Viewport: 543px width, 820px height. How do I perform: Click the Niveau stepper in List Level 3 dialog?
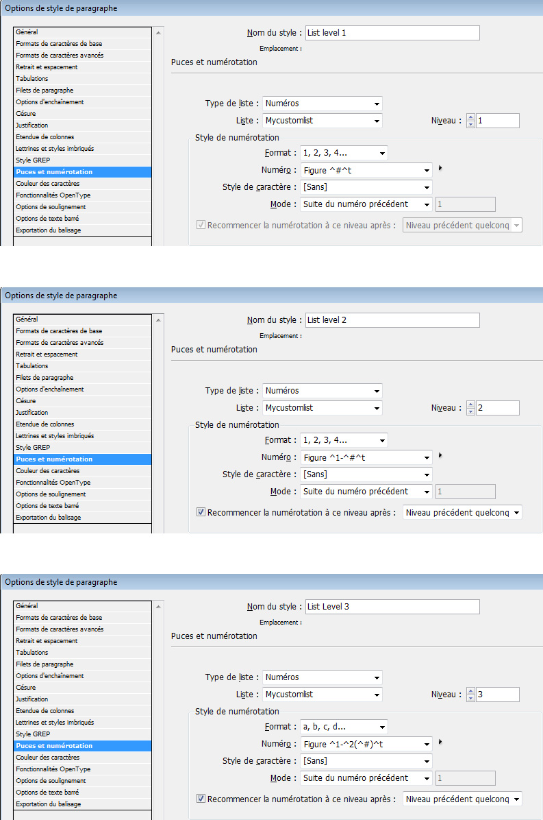tap(470, 695)
